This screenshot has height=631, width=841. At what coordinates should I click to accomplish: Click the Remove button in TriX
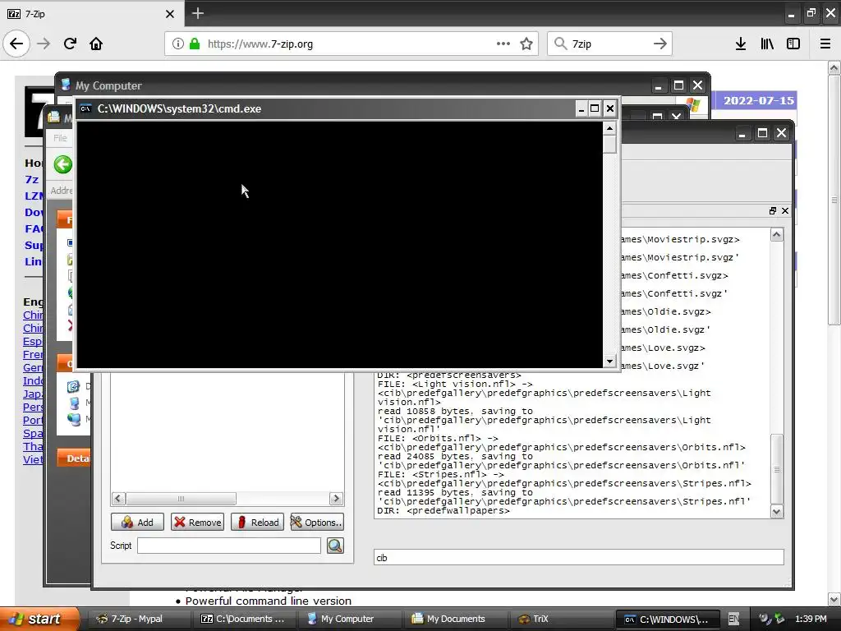[x=197, y=522]
